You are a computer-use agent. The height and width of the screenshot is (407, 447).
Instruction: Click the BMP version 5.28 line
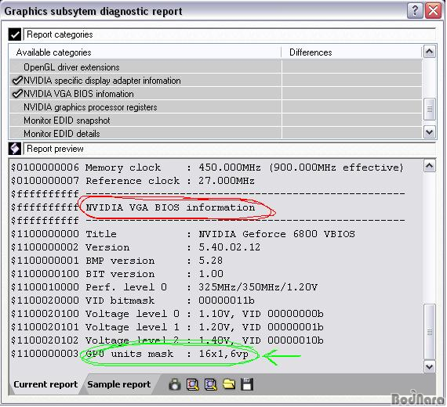click(x=117, y=261)
